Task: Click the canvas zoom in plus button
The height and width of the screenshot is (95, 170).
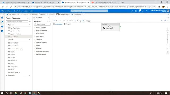Action: [168, 33]
